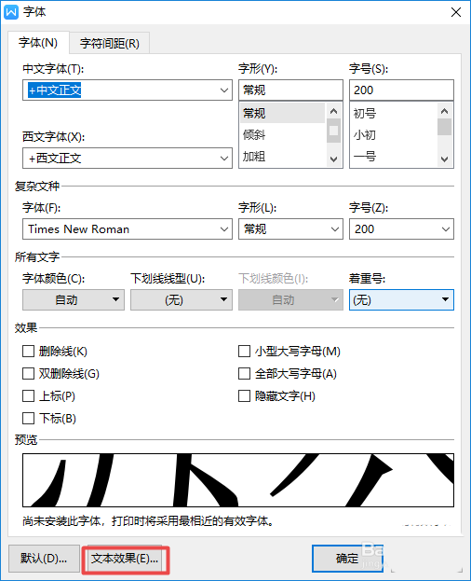Open complex script 字体(F) Times New Roman dropdown
Viewport: 471px width, 581px height.
click(x=128, y=229)
